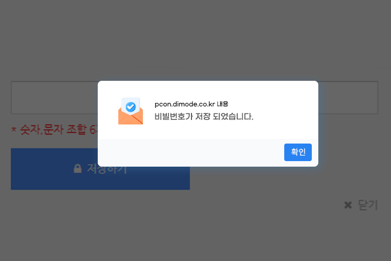The image size is (391, 261).
Task: Click the blue checkmark badge on the envelope
Action: 130,107
